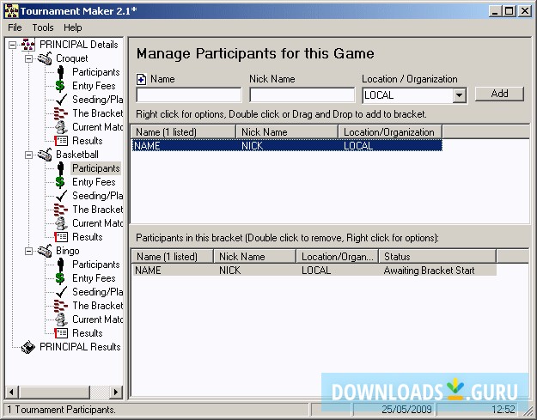Collapse the Croquet tree node
Image resolution: width=537 pixels, height=420 pixels.
28,58
